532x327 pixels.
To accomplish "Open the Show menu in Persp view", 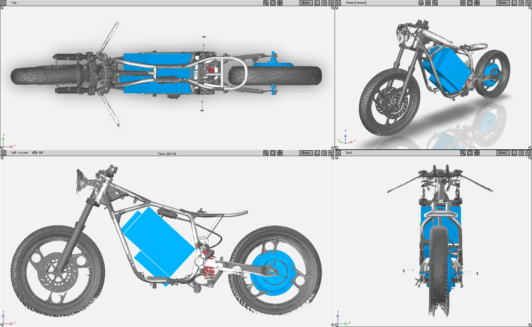I will (502, 3).
